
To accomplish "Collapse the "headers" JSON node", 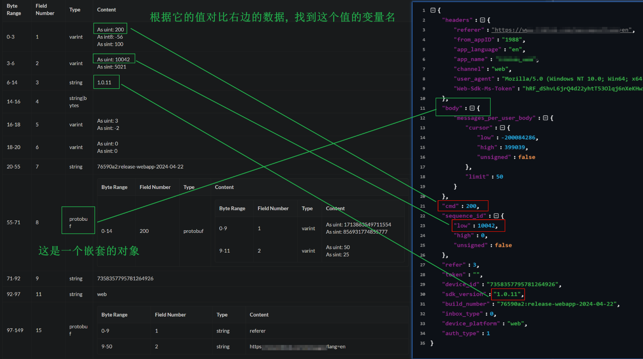I will [x=482, y=20].
